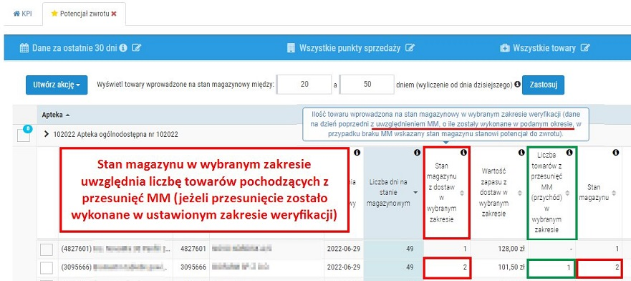Click the day-from field showing 20
This screenshot has width=631, height=281.
click(304, 85)
